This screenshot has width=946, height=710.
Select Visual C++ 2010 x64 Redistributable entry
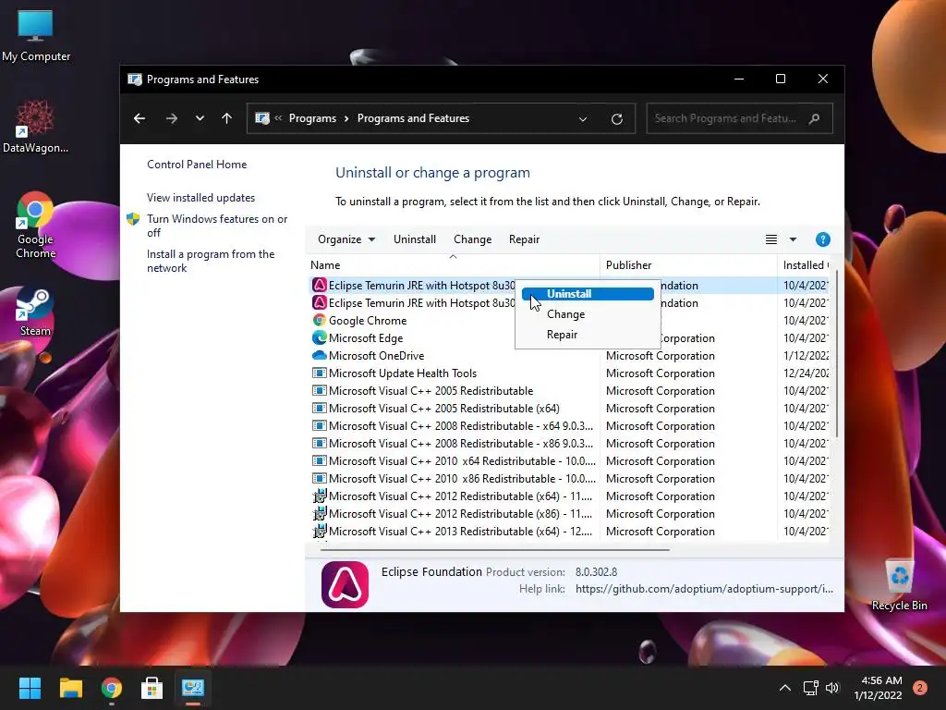pos(462,460)
